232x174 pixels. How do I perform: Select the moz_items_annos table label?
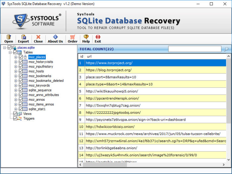(x=41, y=104)
